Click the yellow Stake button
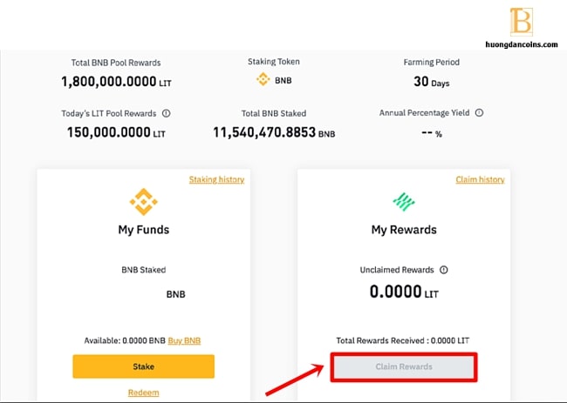 [x=144, y=366]
